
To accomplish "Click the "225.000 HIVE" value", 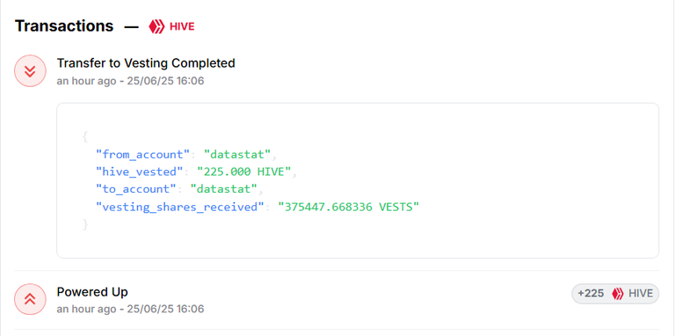I will coord(244,172).
